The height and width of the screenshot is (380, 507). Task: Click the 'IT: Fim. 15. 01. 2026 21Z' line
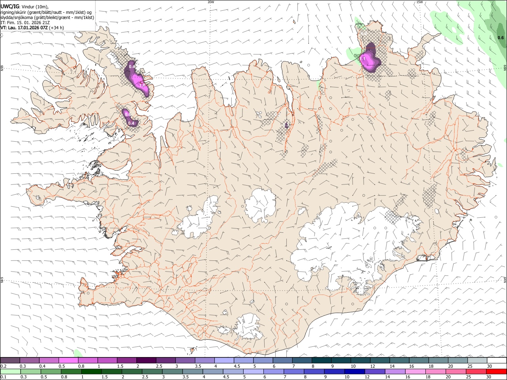pyautogui.click(x=25, y=23)
